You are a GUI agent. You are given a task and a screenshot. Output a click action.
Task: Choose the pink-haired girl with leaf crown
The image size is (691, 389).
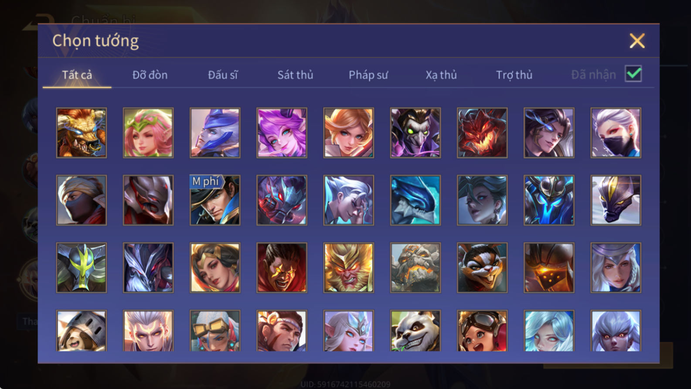[148, 133]
